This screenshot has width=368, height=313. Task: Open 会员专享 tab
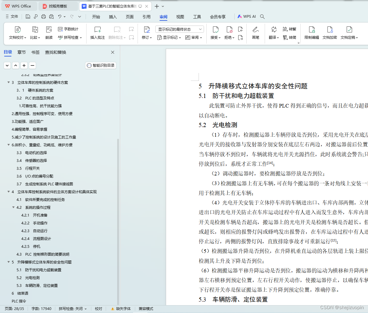[x=218, y=17]
